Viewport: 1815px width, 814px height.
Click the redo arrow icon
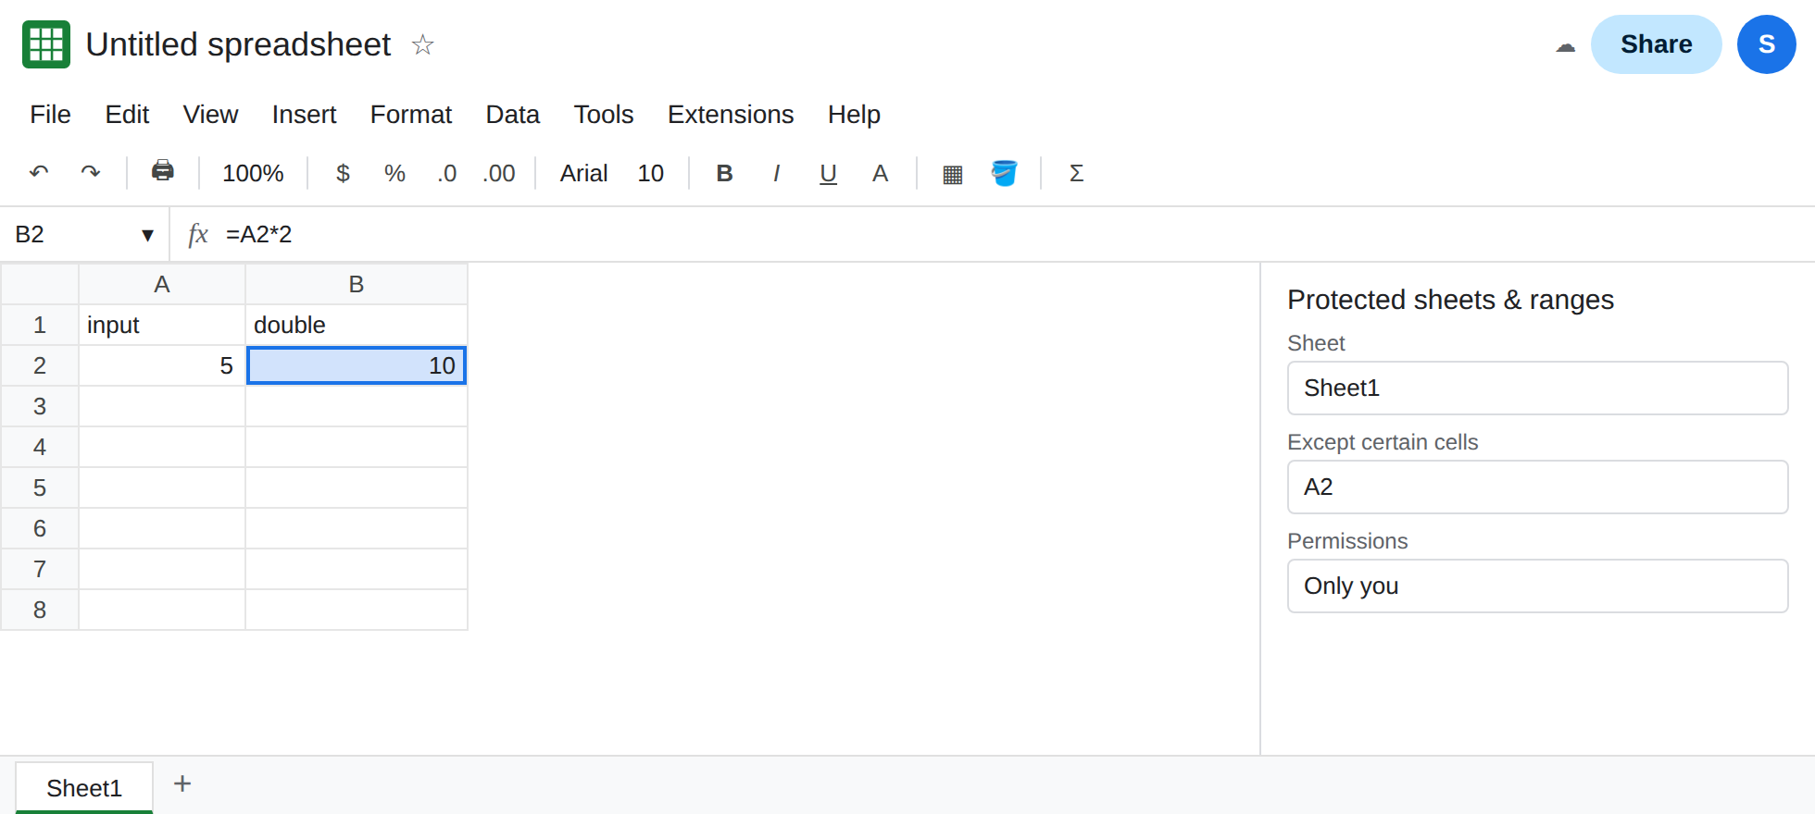pyautogui.click(x=91, y=173)
